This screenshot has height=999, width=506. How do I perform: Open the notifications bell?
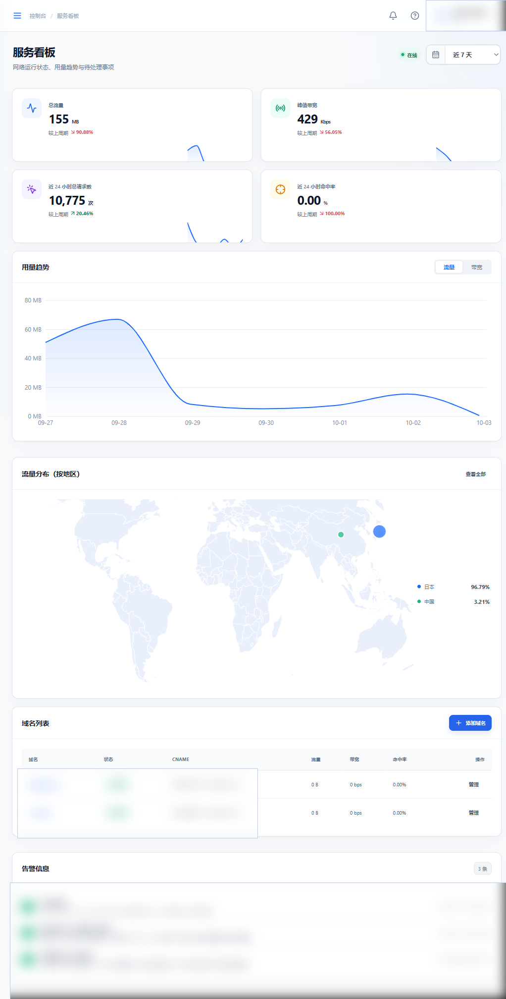[393, 16]
